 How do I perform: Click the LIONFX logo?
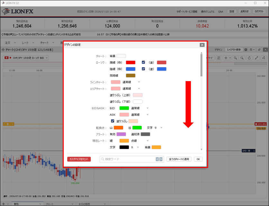(17, 12)
